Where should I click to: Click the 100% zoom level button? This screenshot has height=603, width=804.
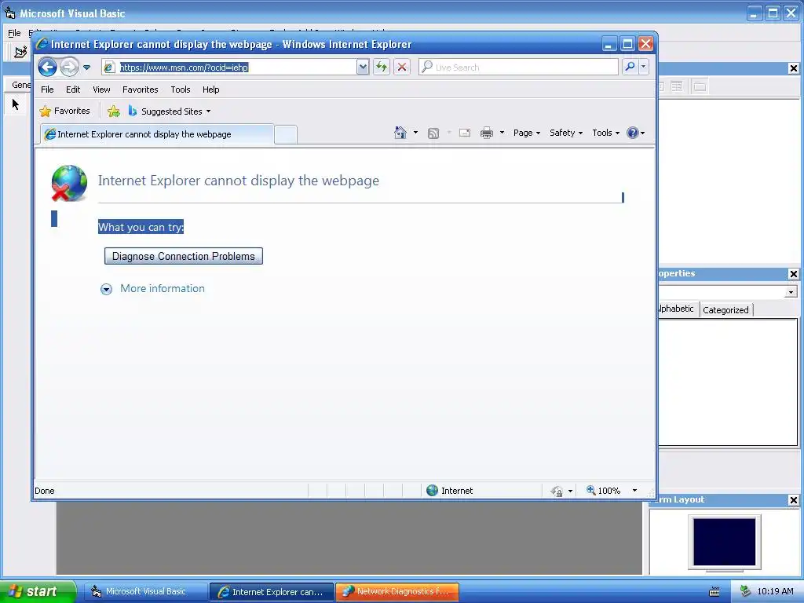(604, 491)
